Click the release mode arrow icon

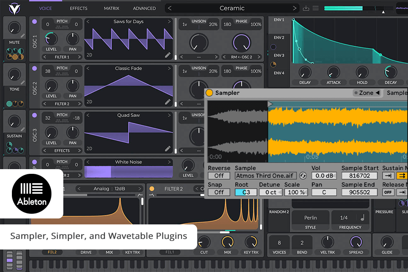coord(402,193)
